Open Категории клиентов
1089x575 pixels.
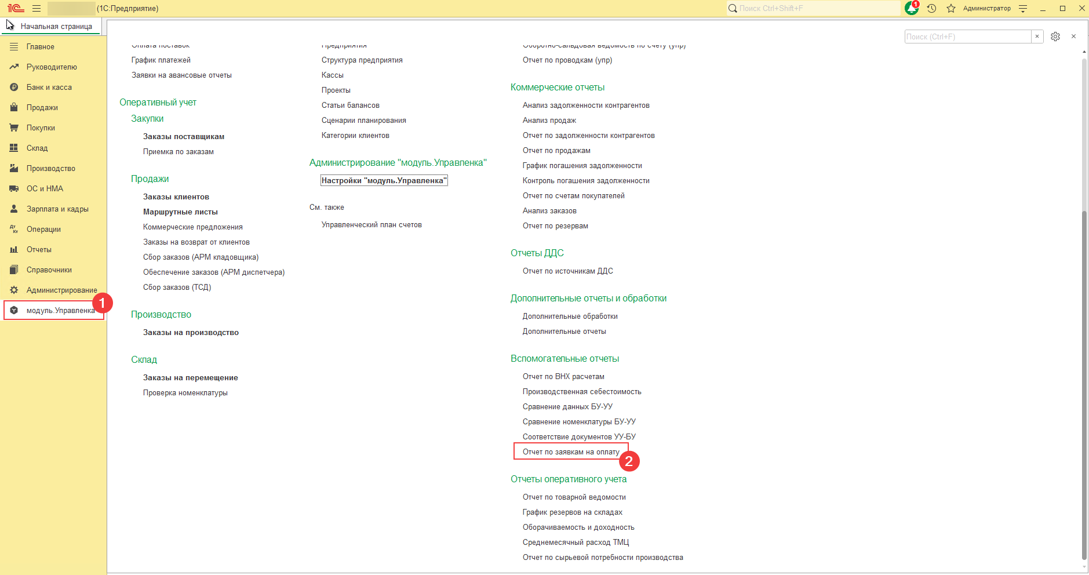pos(355,136)
